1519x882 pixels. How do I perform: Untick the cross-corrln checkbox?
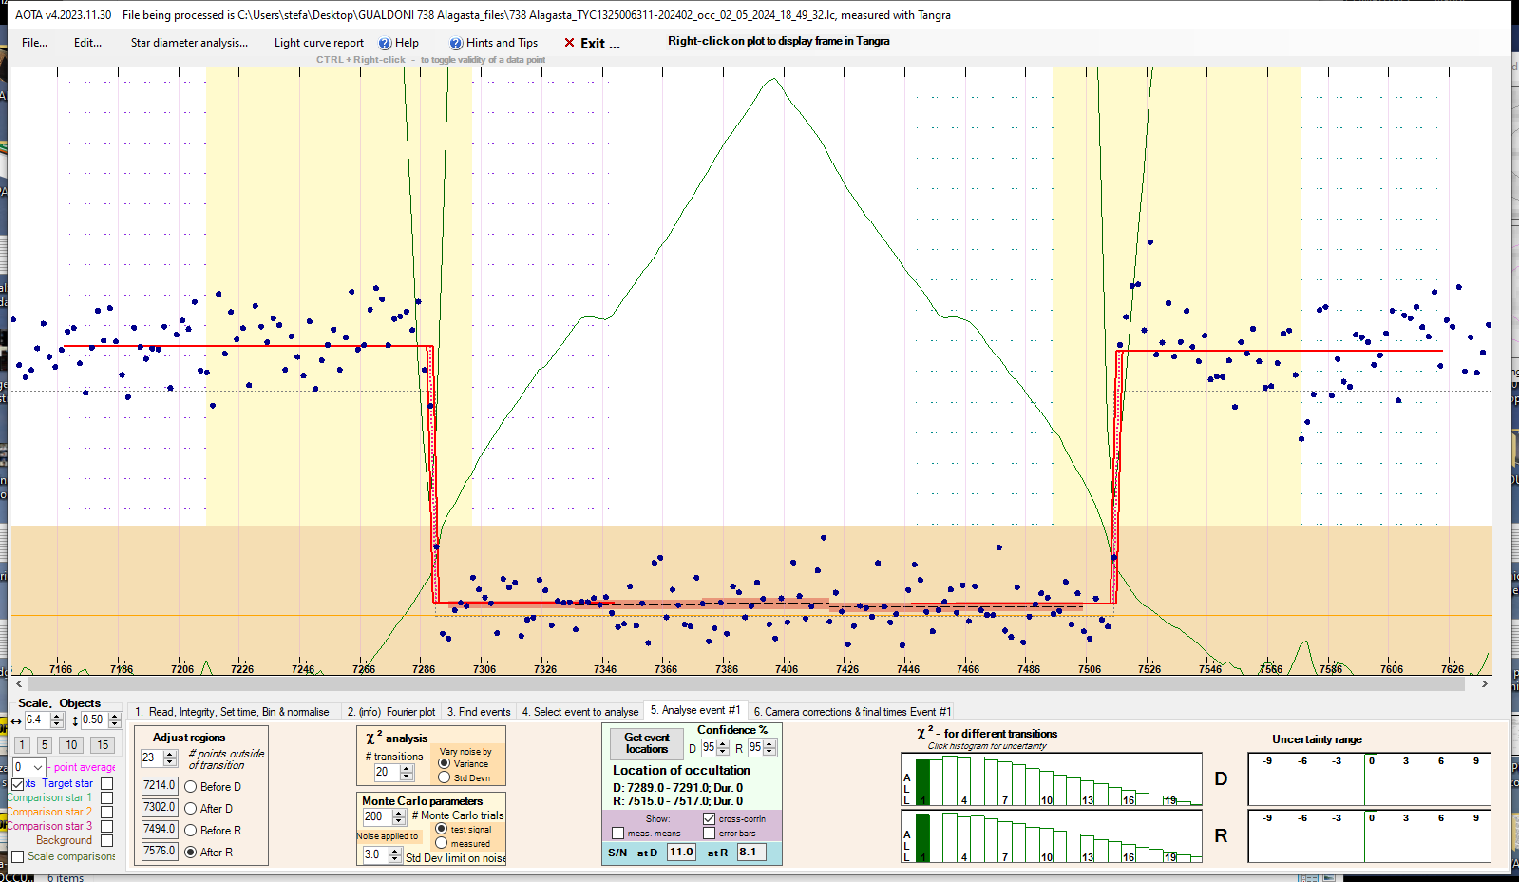point(709,818)
